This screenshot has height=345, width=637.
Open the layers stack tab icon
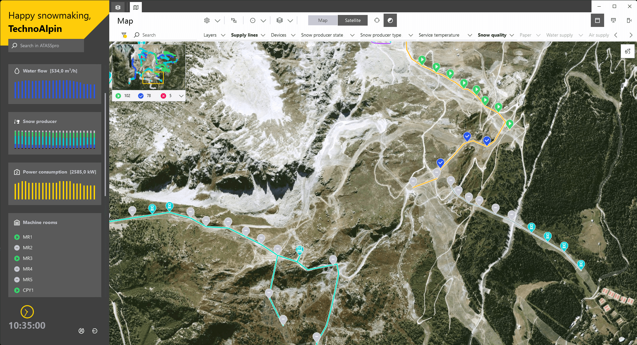pos(118,7)
